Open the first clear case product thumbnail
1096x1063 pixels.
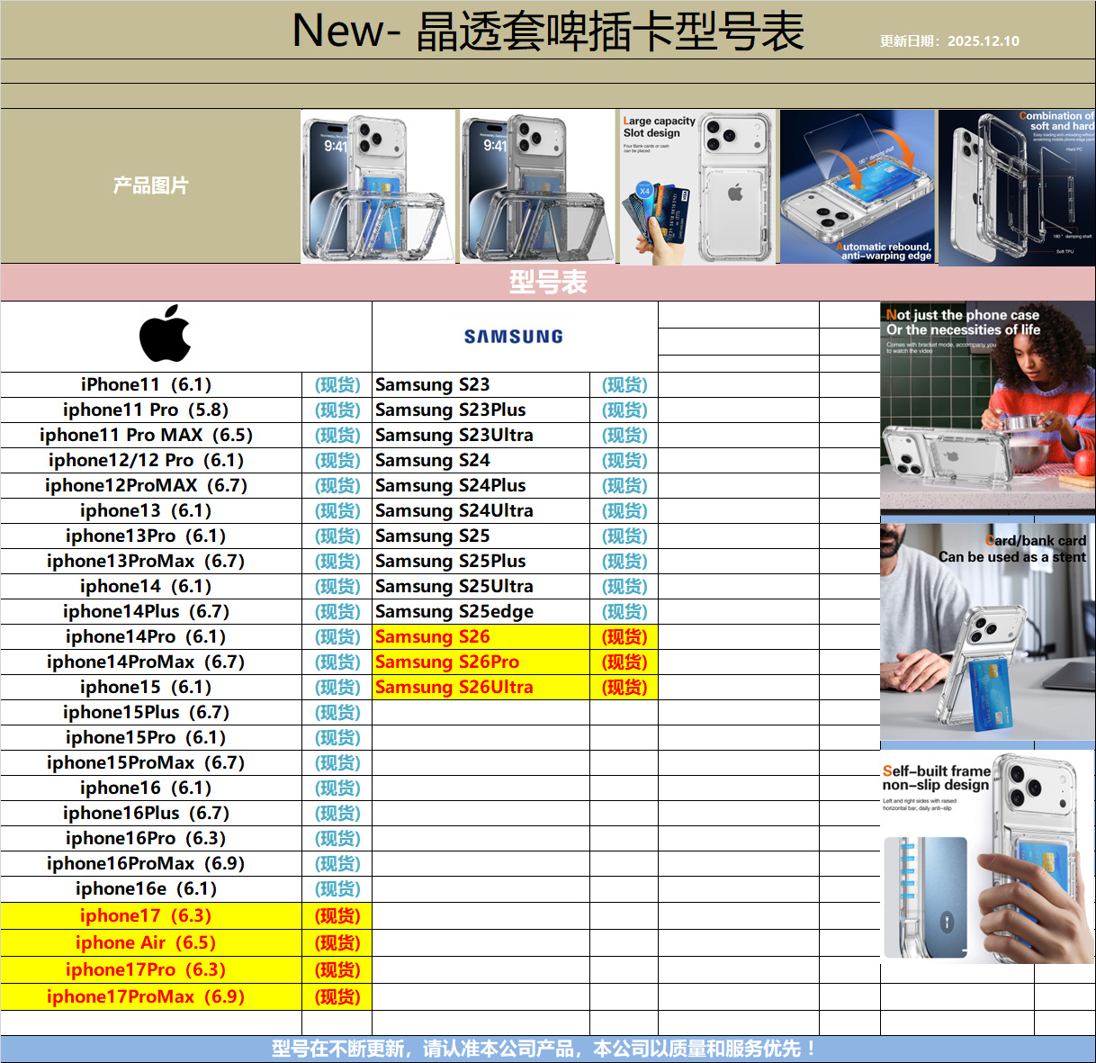tap(378, 186)
